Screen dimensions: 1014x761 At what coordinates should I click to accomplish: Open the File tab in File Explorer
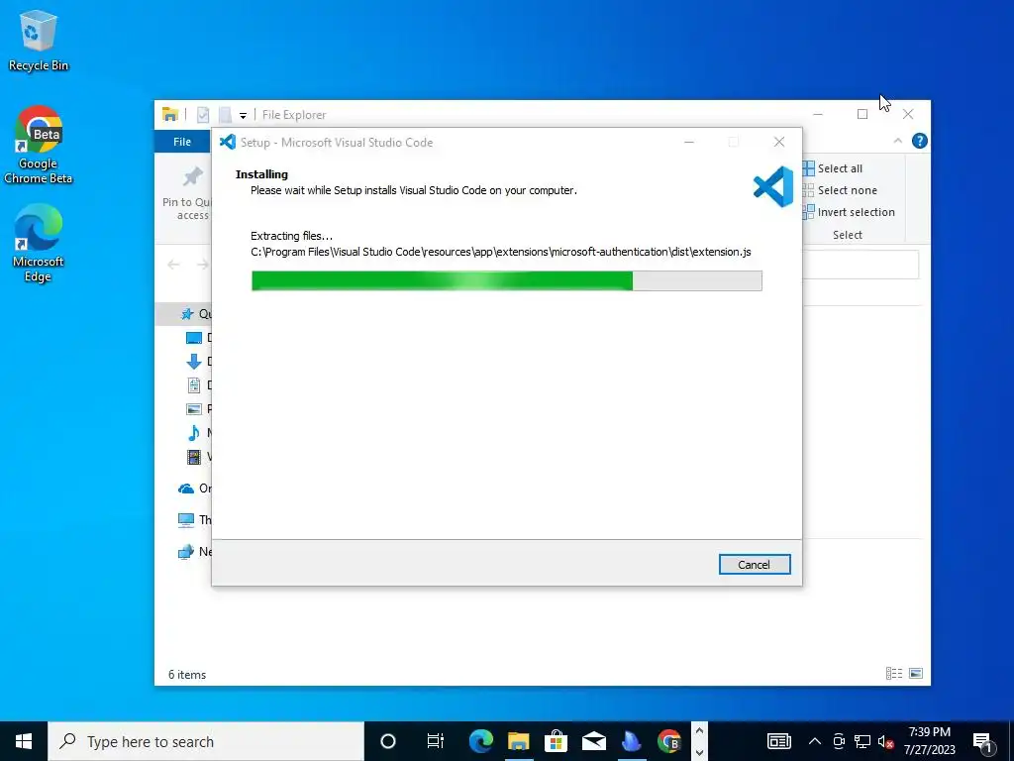click(182, 141)
